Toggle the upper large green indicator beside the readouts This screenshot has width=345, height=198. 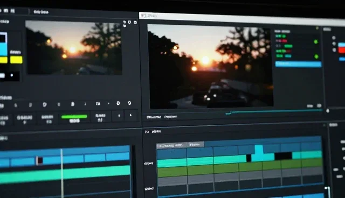pyautogui.click(x=316, y=42)
